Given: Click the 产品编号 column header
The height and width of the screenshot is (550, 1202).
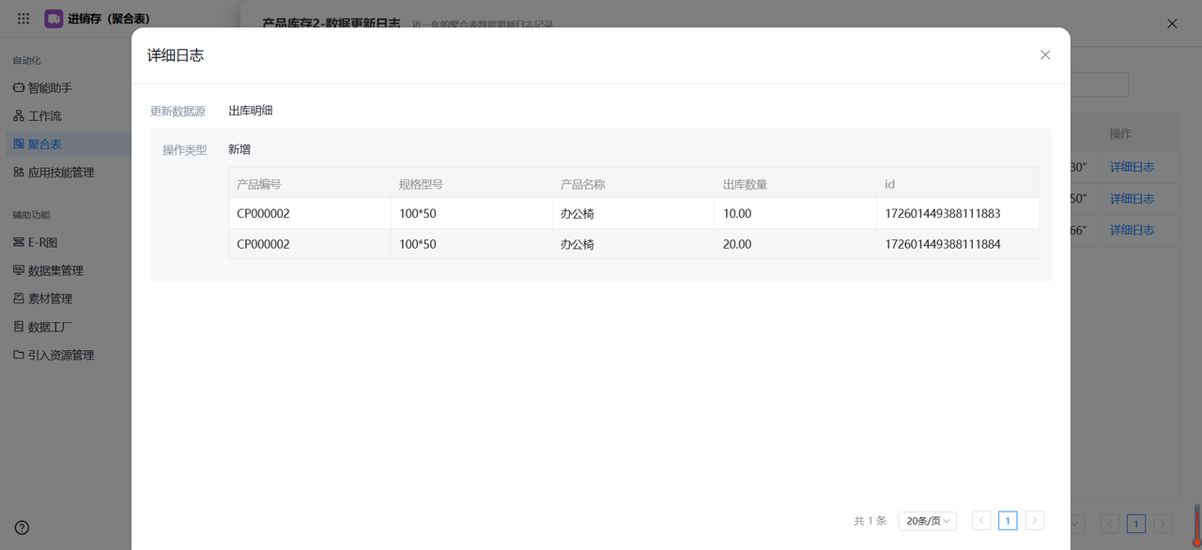Looking at the screenshot, I should (x=259, y=184).
